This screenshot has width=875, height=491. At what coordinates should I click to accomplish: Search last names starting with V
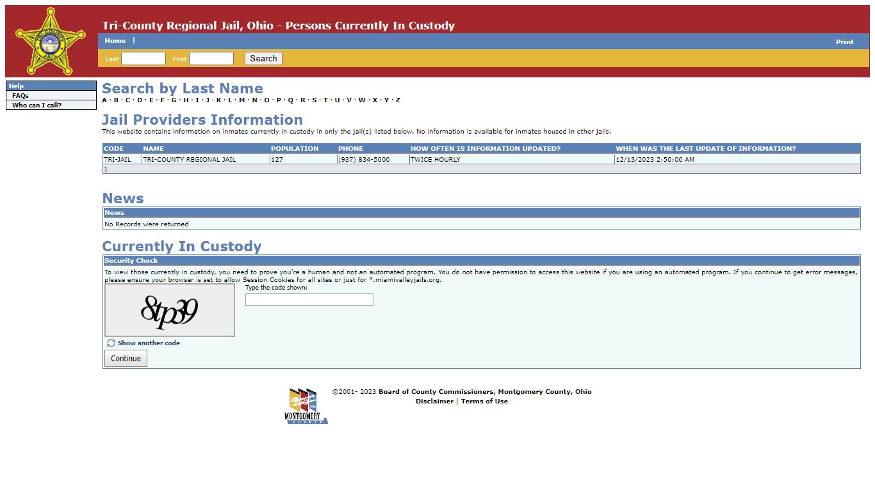[x=349, y=100]
